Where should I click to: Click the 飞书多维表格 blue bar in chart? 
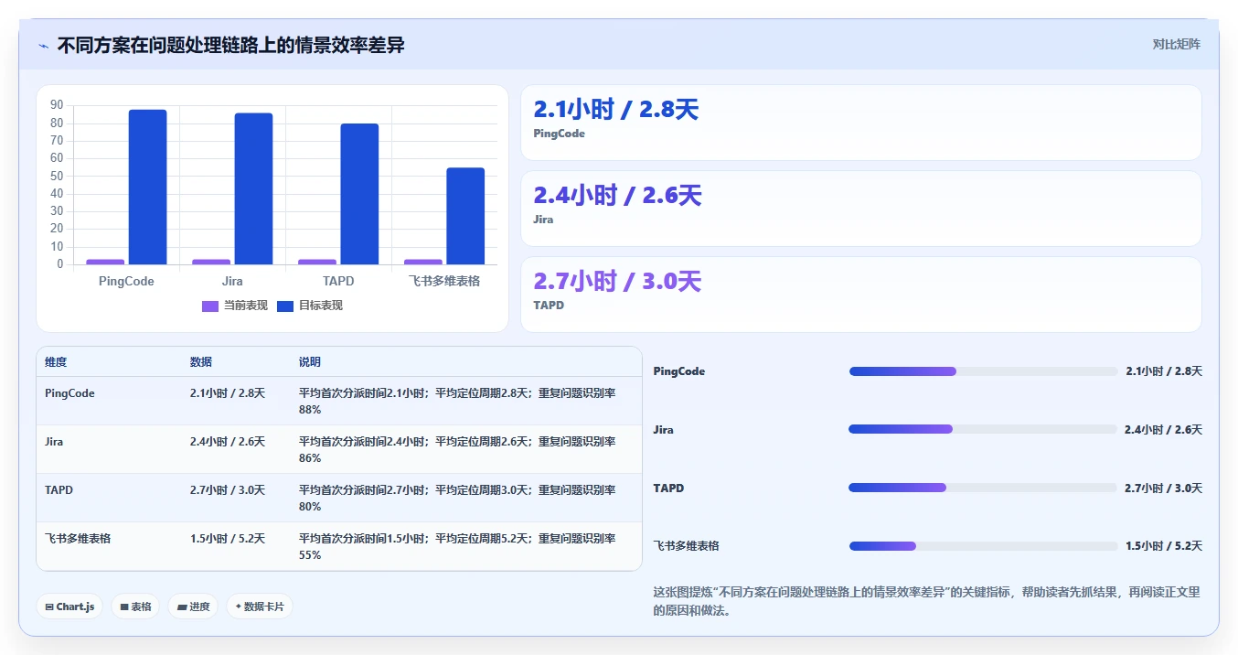[x=465, y=216]
